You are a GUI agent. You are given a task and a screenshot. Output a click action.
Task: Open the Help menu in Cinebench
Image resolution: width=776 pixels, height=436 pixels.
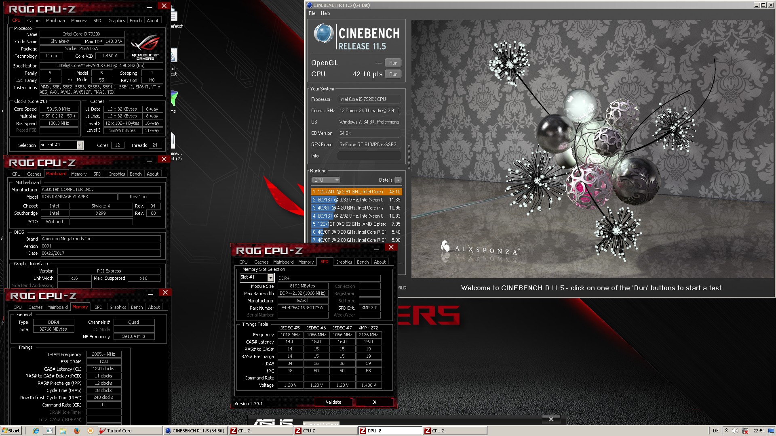(325, 13)
